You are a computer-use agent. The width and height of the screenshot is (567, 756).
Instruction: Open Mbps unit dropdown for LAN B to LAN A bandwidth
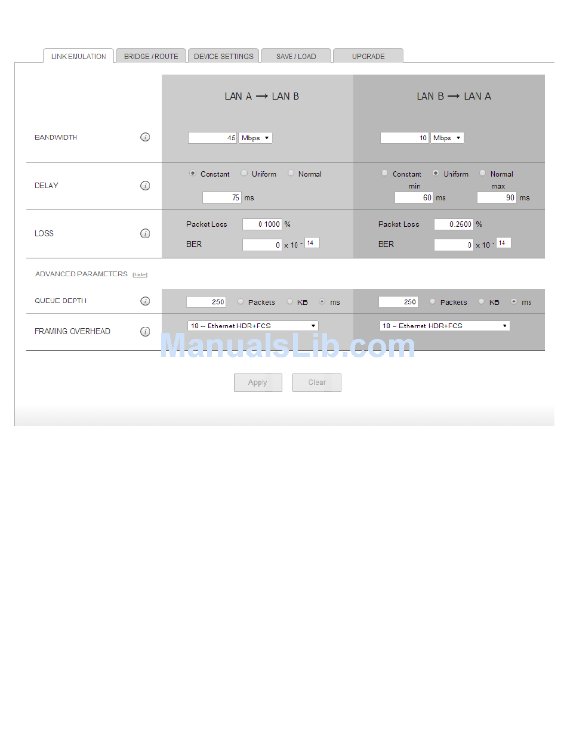(447, 138)
